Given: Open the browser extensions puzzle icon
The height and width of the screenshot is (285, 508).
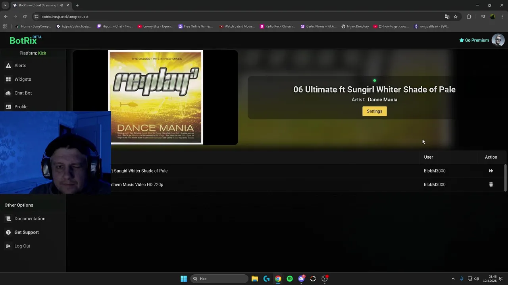Looking at the screenshot, I should click(469, 17).
